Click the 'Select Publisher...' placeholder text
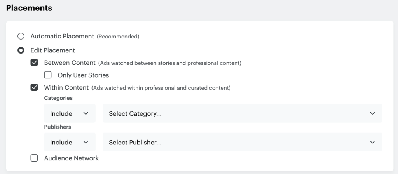Viewport: 398px width, 174px height. click(x=135, y=142)
